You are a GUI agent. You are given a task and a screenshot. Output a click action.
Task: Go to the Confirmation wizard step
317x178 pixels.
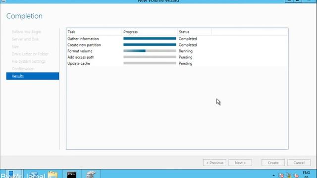point(23,69)
